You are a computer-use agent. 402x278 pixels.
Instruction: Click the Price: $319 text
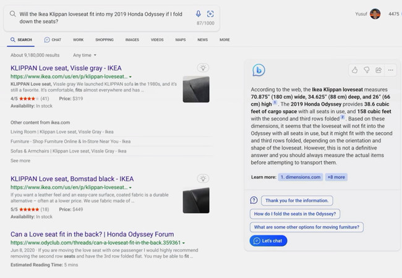[71, 99]
